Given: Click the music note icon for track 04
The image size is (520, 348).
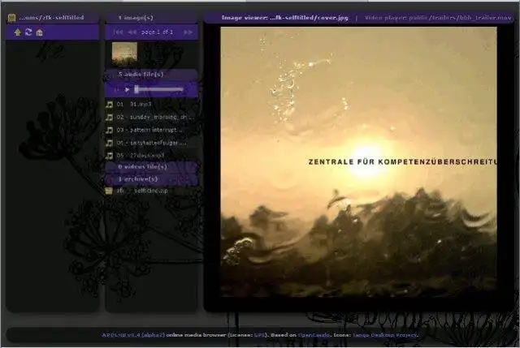Looking at the screenshot, I should point(109,143).
